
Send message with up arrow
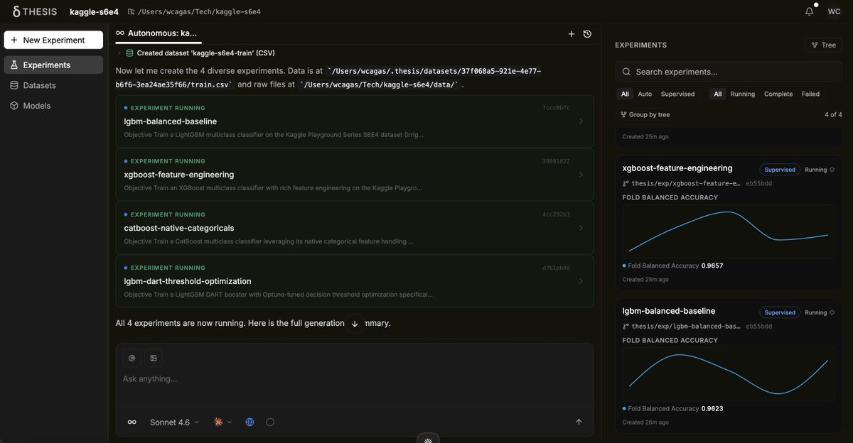(579, 422)
